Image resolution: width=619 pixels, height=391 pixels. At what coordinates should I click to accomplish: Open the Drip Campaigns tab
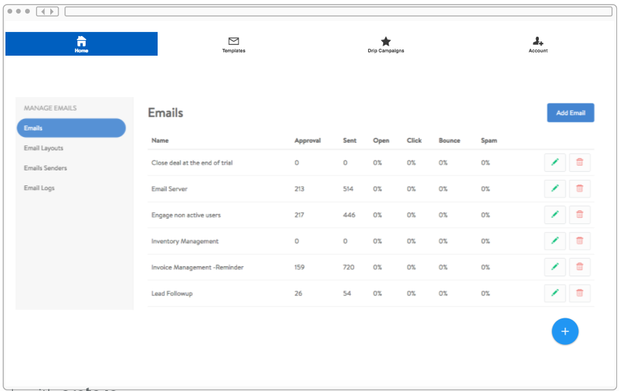(386, 45)
